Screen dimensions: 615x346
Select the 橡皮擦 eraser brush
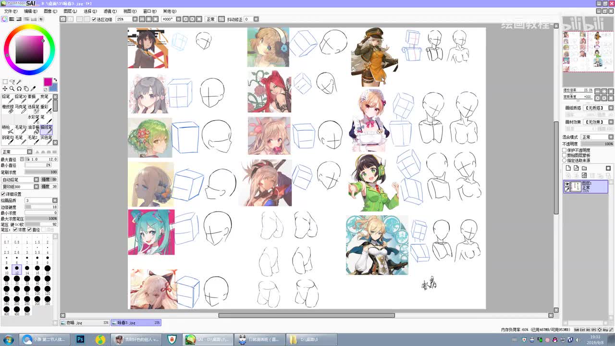(x=7, y=109)
